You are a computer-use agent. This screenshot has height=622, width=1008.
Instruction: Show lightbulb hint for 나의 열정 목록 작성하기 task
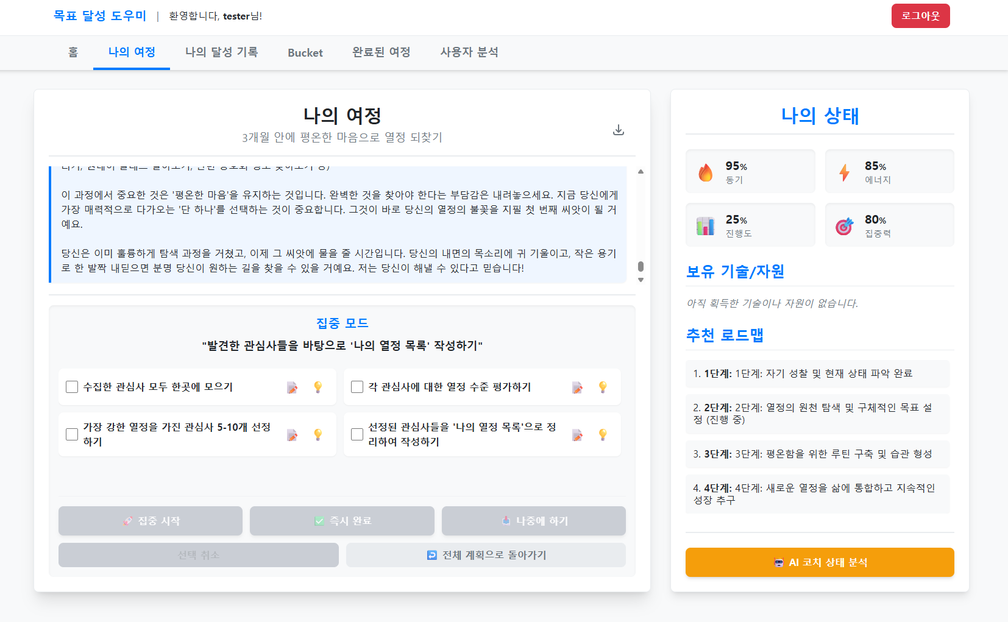[603, 434]
